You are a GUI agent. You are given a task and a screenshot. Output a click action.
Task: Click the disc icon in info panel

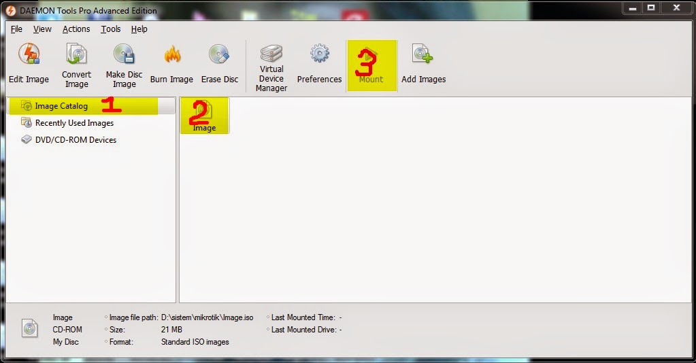[30, 328]
